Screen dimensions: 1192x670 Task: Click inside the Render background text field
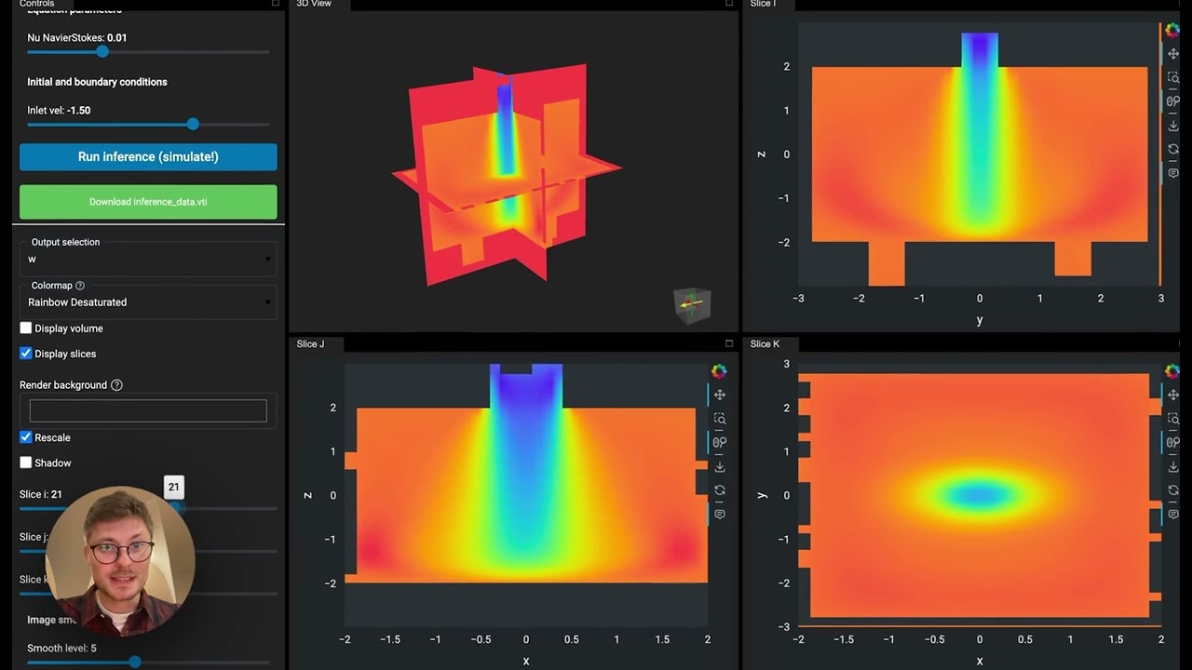[x=147, y=409]
